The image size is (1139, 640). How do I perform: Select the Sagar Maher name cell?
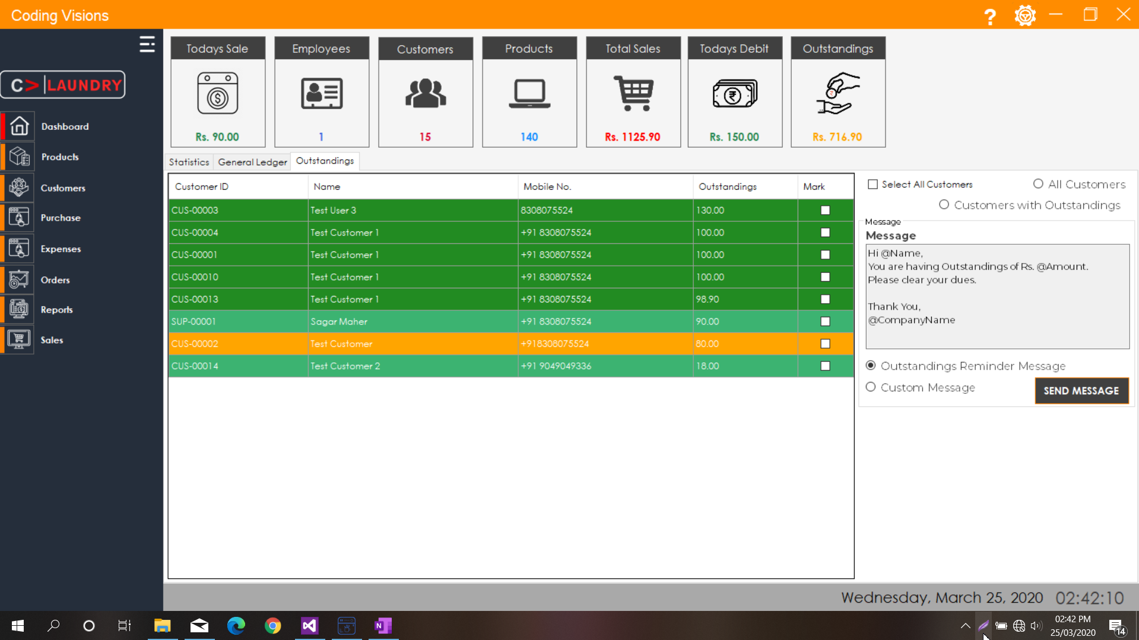pyautogui.click(x=413, y=321)
